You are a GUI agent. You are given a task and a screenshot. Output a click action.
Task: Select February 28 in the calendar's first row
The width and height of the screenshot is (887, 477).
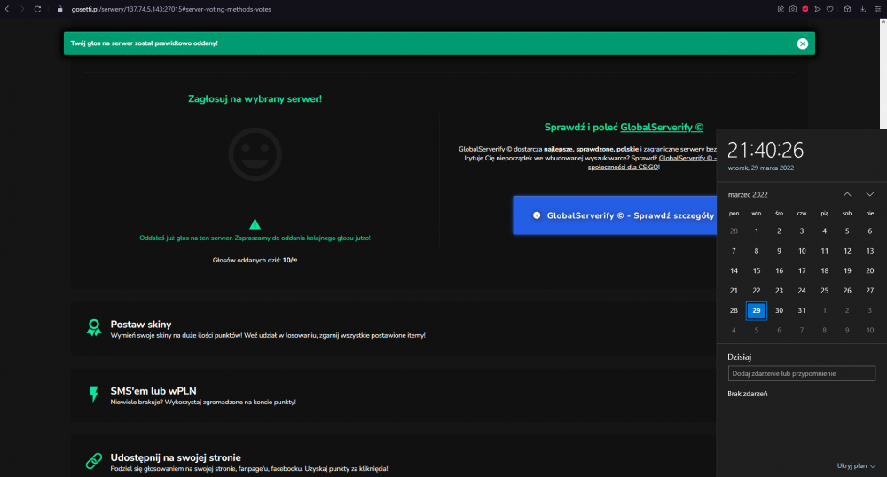tap(734, 231)
